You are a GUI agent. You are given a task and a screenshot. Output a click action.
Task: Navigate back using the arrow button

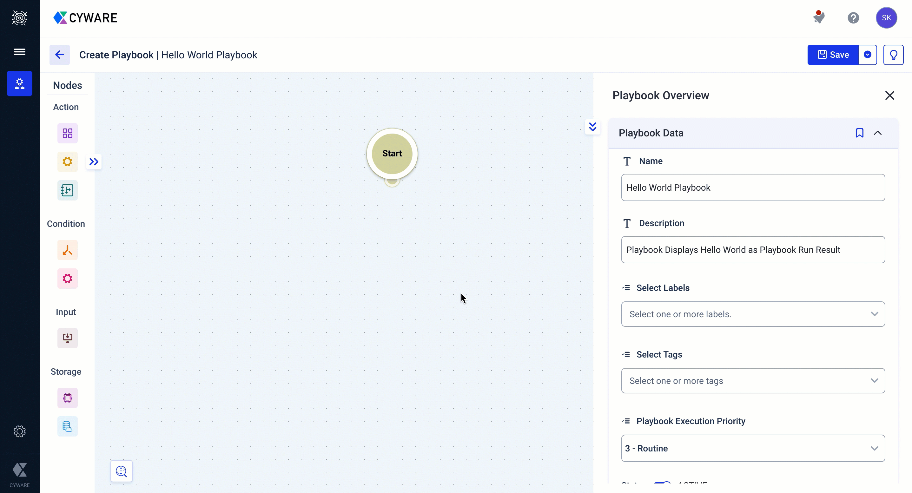coord(59,55)
